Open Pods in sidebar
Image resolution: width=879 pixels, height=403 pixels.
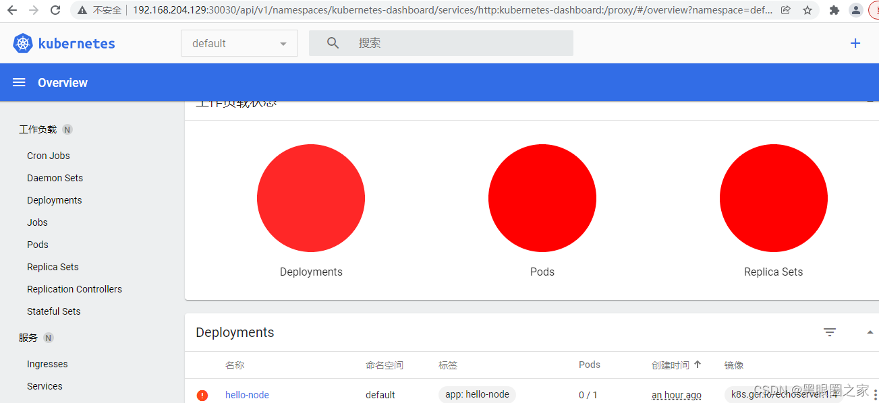tap(38, 245)
